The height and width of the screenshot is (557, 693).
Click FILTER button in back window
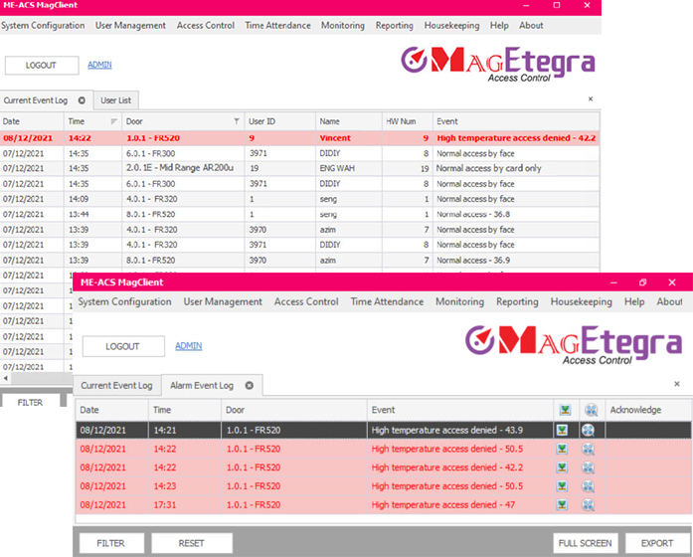30,402
